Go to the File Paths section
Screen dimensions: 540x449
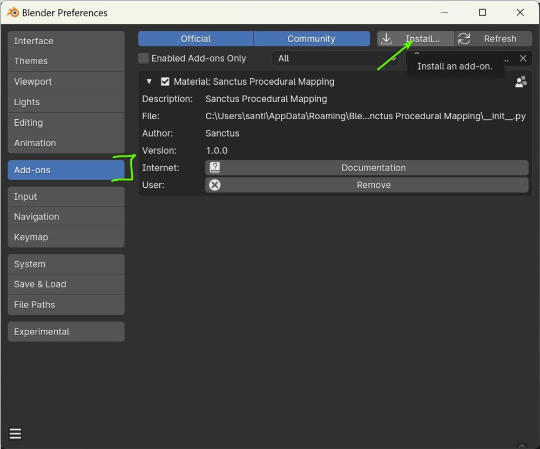pos(66,305)
